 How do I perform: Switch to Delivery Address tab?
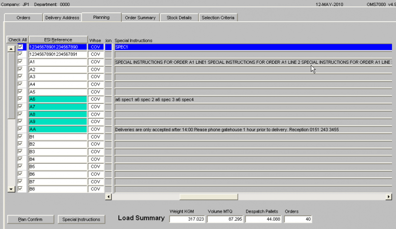tap(62, 18)
